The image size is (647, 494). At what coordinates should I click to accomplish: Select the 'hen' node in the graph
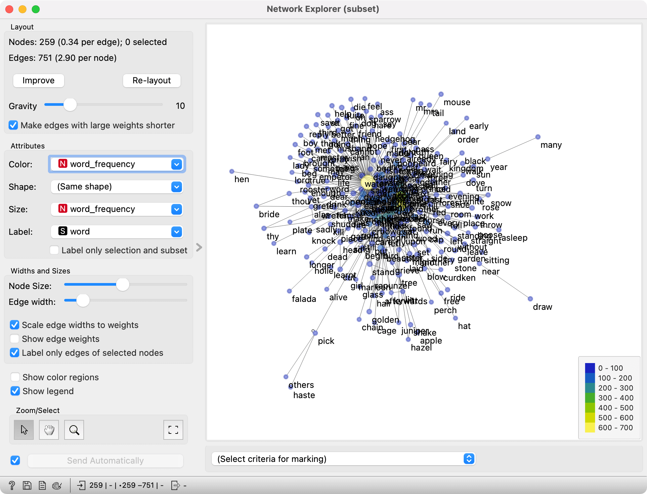(x=232, y=171)
